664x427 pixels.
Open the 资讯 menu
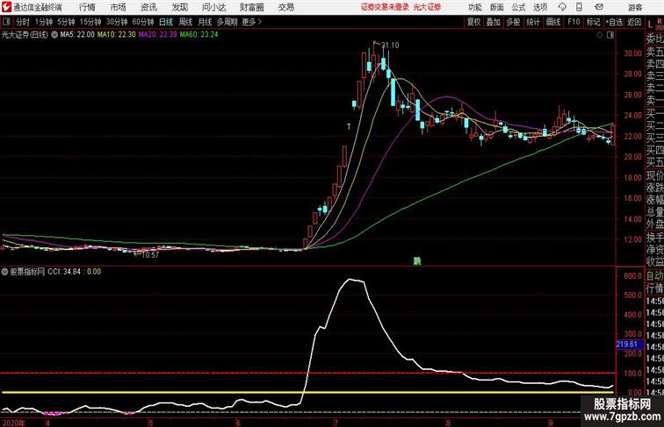[148, 7]
